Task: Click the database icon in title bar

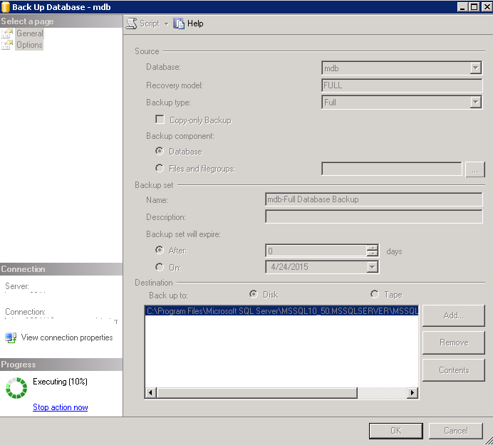Action: [6, 6]
